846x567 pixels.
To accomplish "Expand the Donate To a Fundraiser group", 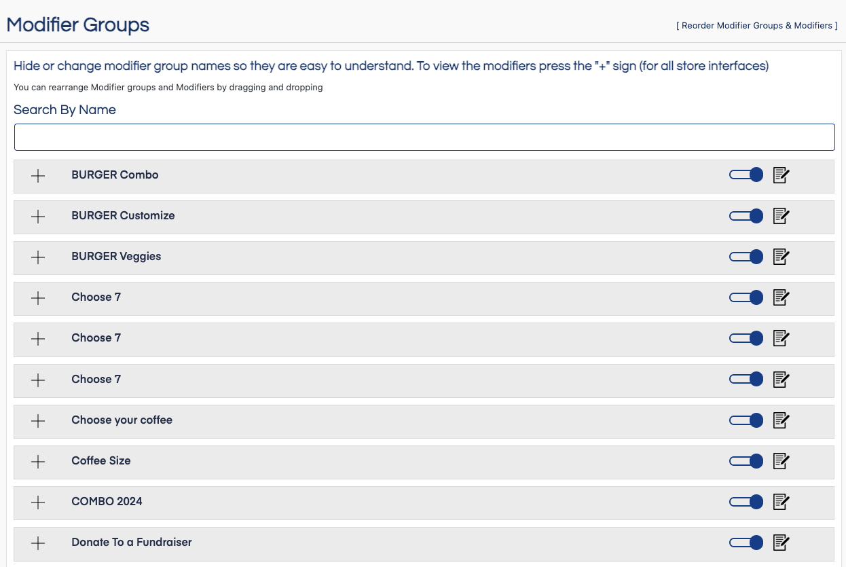I will [38, 543].
